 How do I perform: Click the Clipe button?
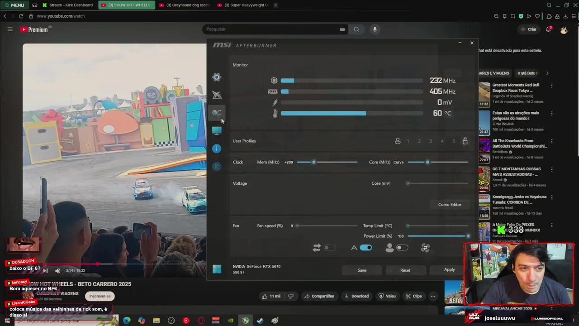(413, 296)
